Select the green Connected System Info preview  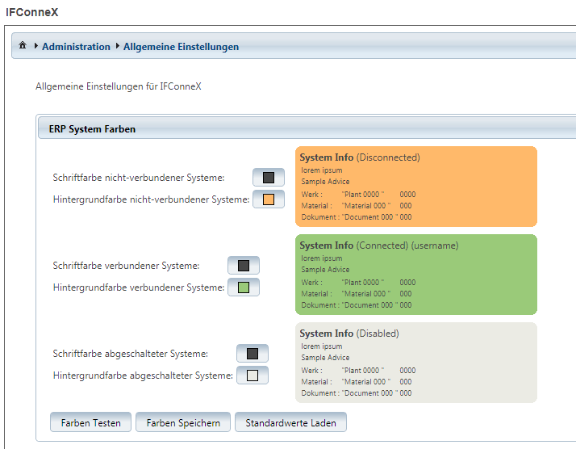click(x=415, y=275)
